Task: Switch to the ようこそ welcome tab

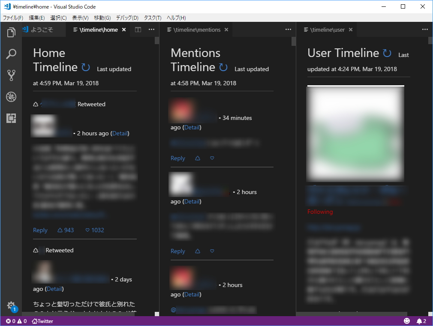Action: 42,29
